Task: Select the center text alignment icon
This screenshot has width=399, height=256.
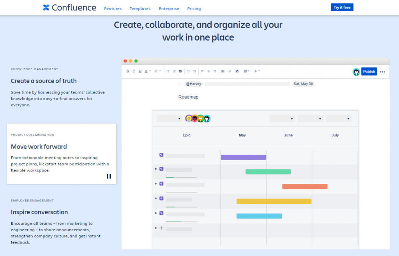Action: [x=208, y=71]
